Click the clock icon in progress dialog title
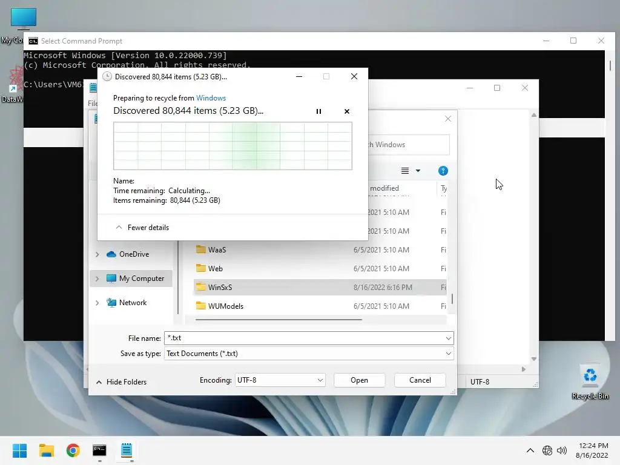The image size is (620, 465). click(x=107, y=76)
